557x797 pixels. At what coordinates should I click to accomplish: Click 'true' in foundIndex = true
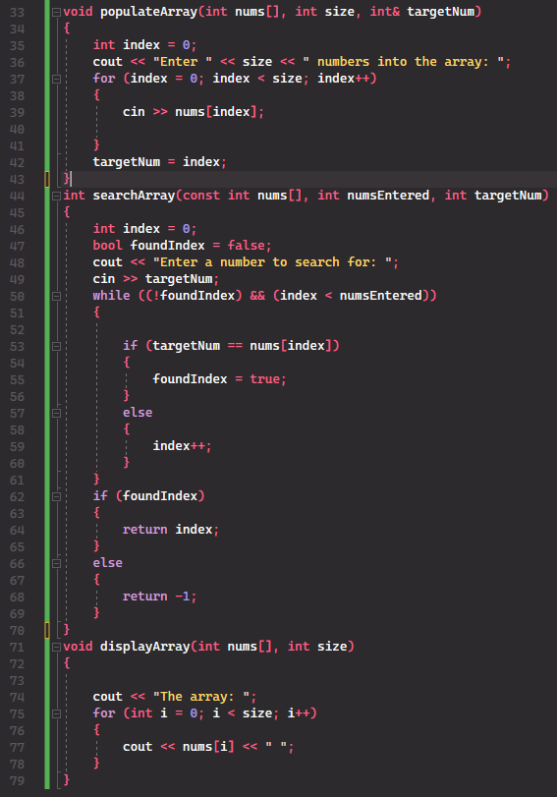click(264, 378)
